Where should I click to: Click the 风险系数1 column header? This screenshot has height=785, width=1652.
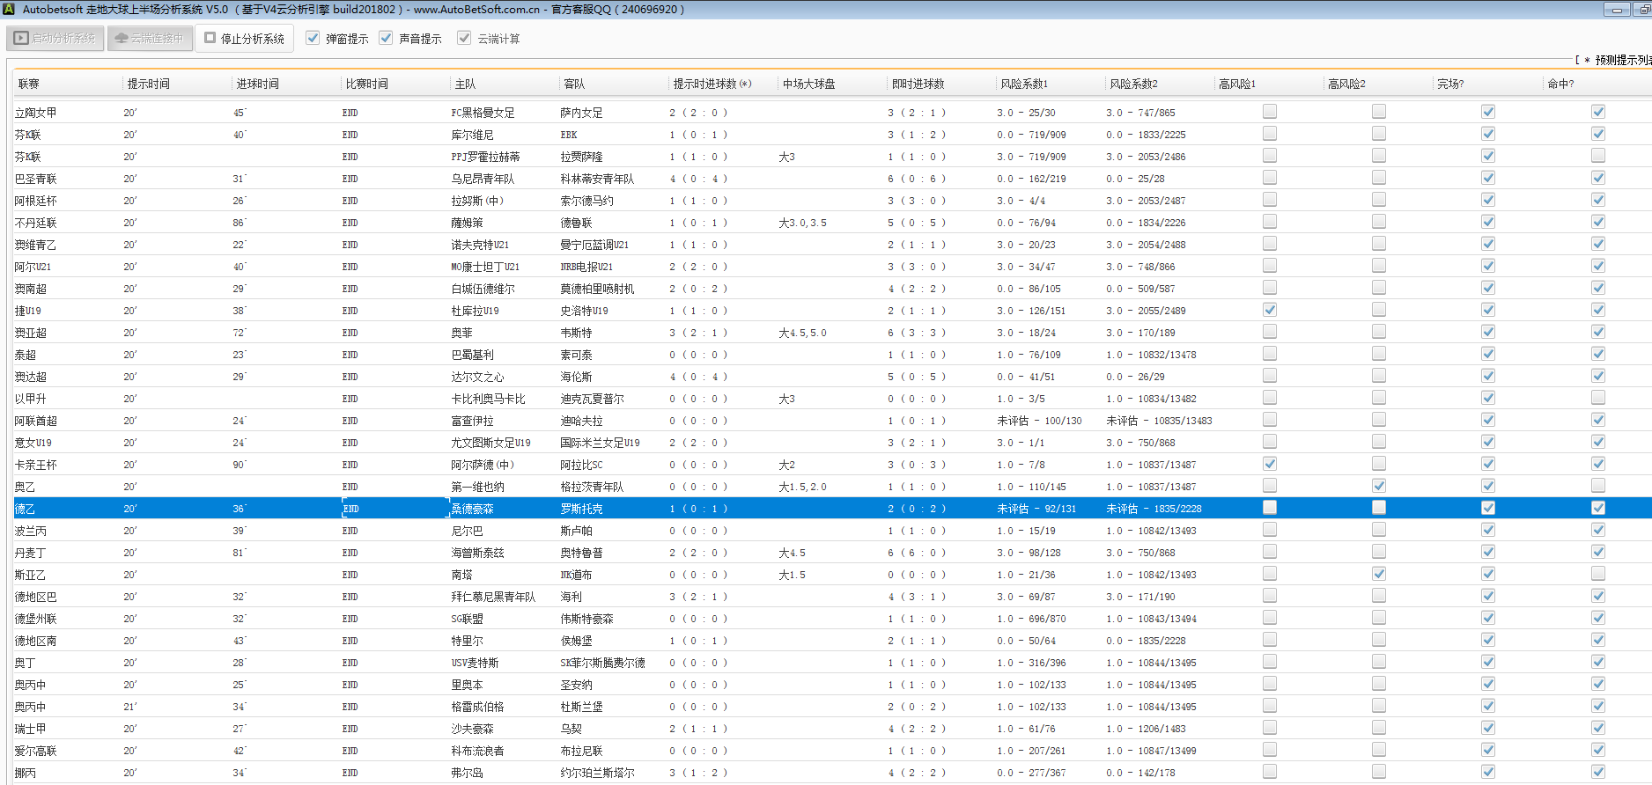1023,84
